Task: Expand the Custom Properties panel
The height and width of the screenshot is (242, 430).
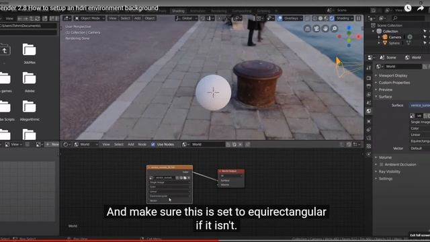Action: tap(394, 83)
